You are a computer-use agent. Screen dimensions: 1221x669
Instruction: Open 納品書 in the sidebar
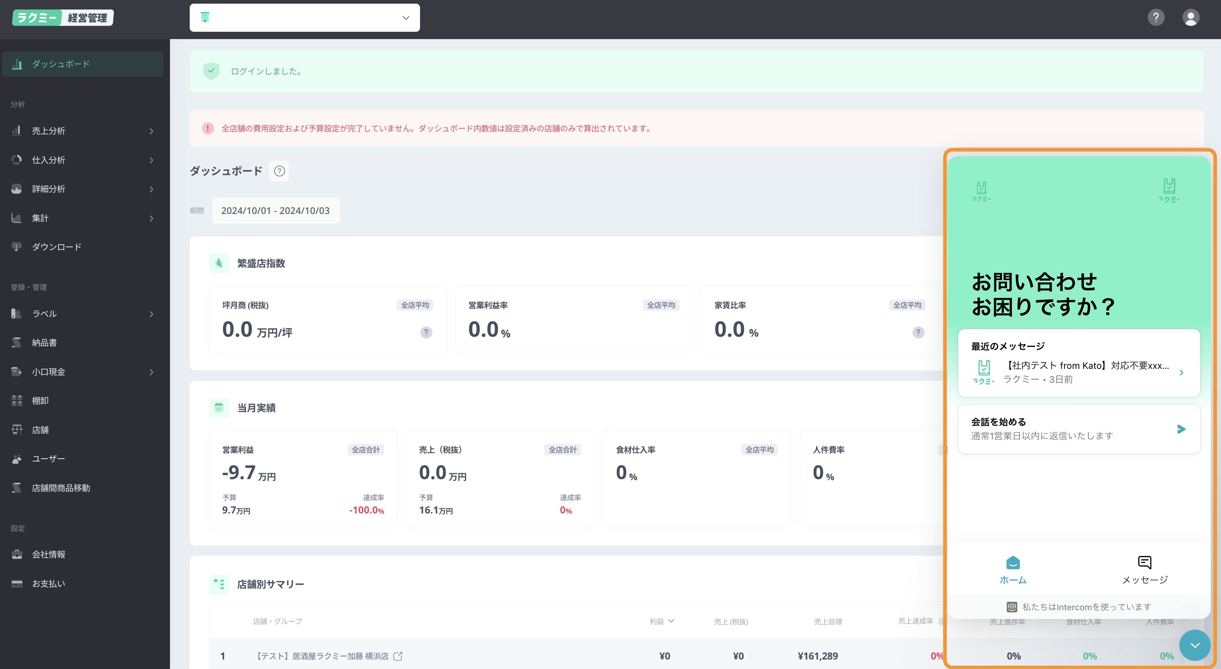click(x=44, y=343)
